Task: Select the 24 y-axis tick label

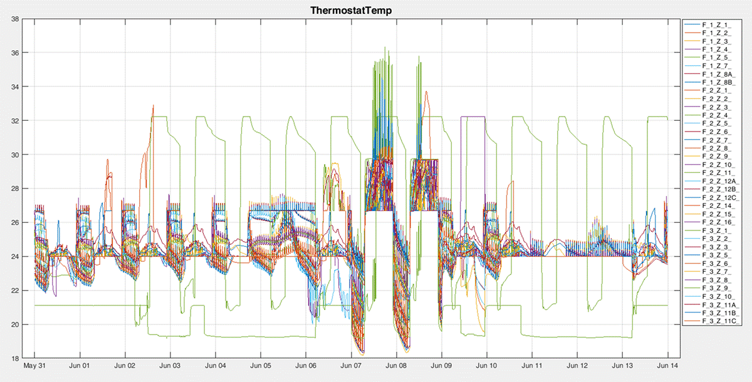Action: pos(14,257)
